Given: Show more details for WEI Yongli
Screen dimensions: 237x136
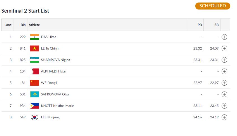Looking at the screenshot, I should pos(224,83).
